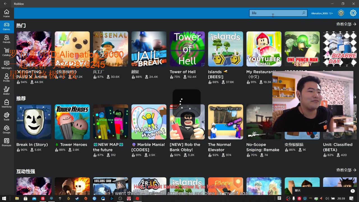
Task: Click the 兵工厂 game title text
Action: pos(99,72)
